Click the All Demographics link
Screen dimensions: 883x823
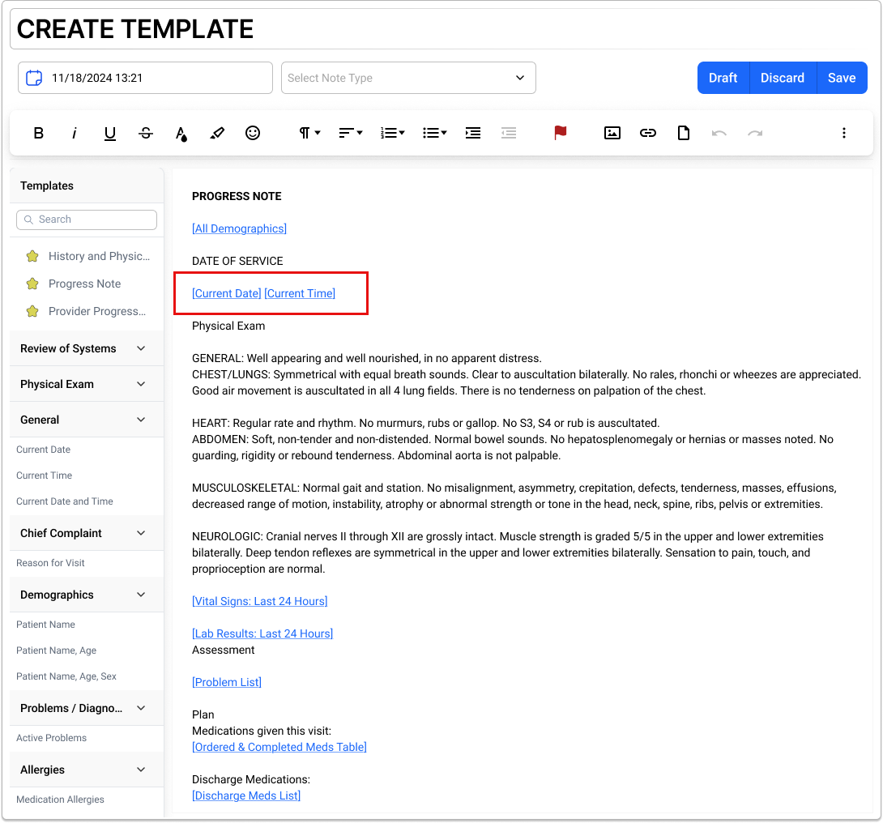click(x=239, y=228)
